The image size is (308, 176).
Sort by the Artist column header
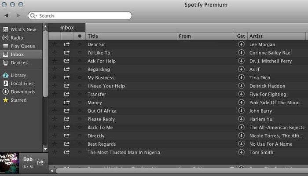click(x=276, y=36)
